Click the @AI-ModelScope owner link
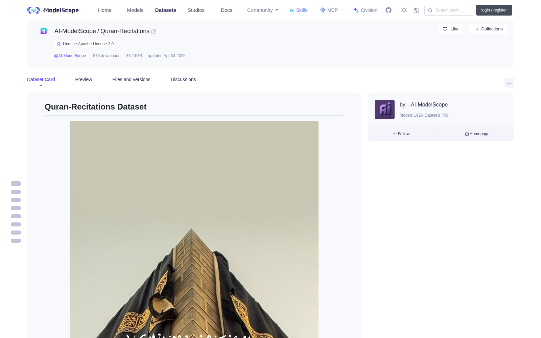This screenshot has height=338, width=541. tap(70, 56)
